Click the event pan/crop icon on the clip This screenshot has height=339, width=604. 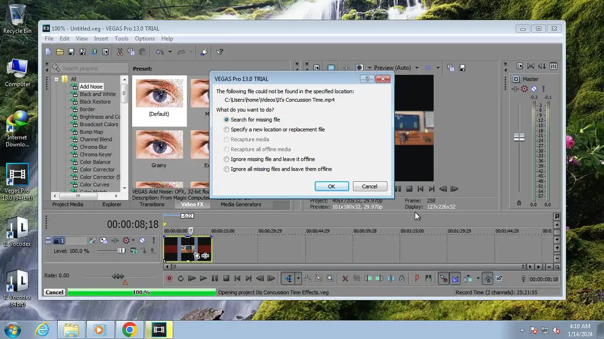pos(197,256)
